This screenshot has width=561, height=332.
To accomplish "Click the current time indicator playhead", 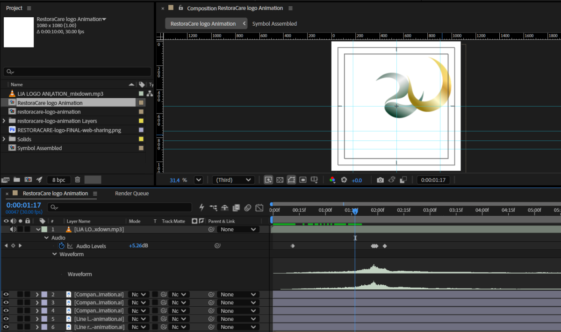I will coord(355,212).
